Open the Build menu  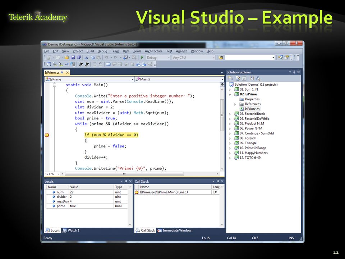click(x=90, y=51)
